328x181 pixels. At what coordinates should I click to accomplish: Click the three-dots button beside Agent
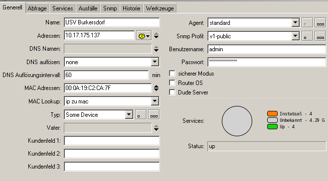320,22
